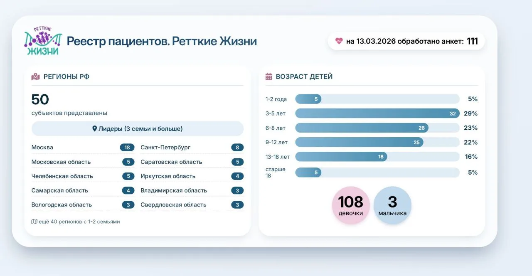Click the старше 18 age label
This screenshot has height=276, width=532.
275,172
